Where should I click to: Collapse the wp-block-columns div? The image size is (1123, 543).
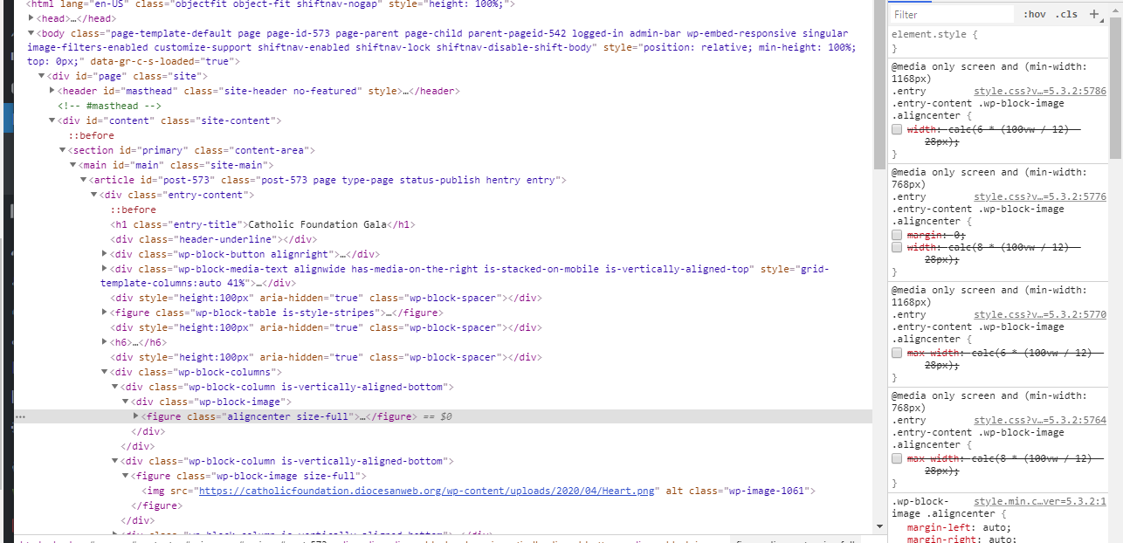click(105, 372)
